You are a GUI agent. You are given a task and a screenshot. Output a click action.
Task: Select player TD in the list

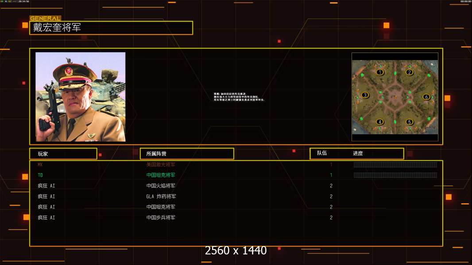pos(40,175)
